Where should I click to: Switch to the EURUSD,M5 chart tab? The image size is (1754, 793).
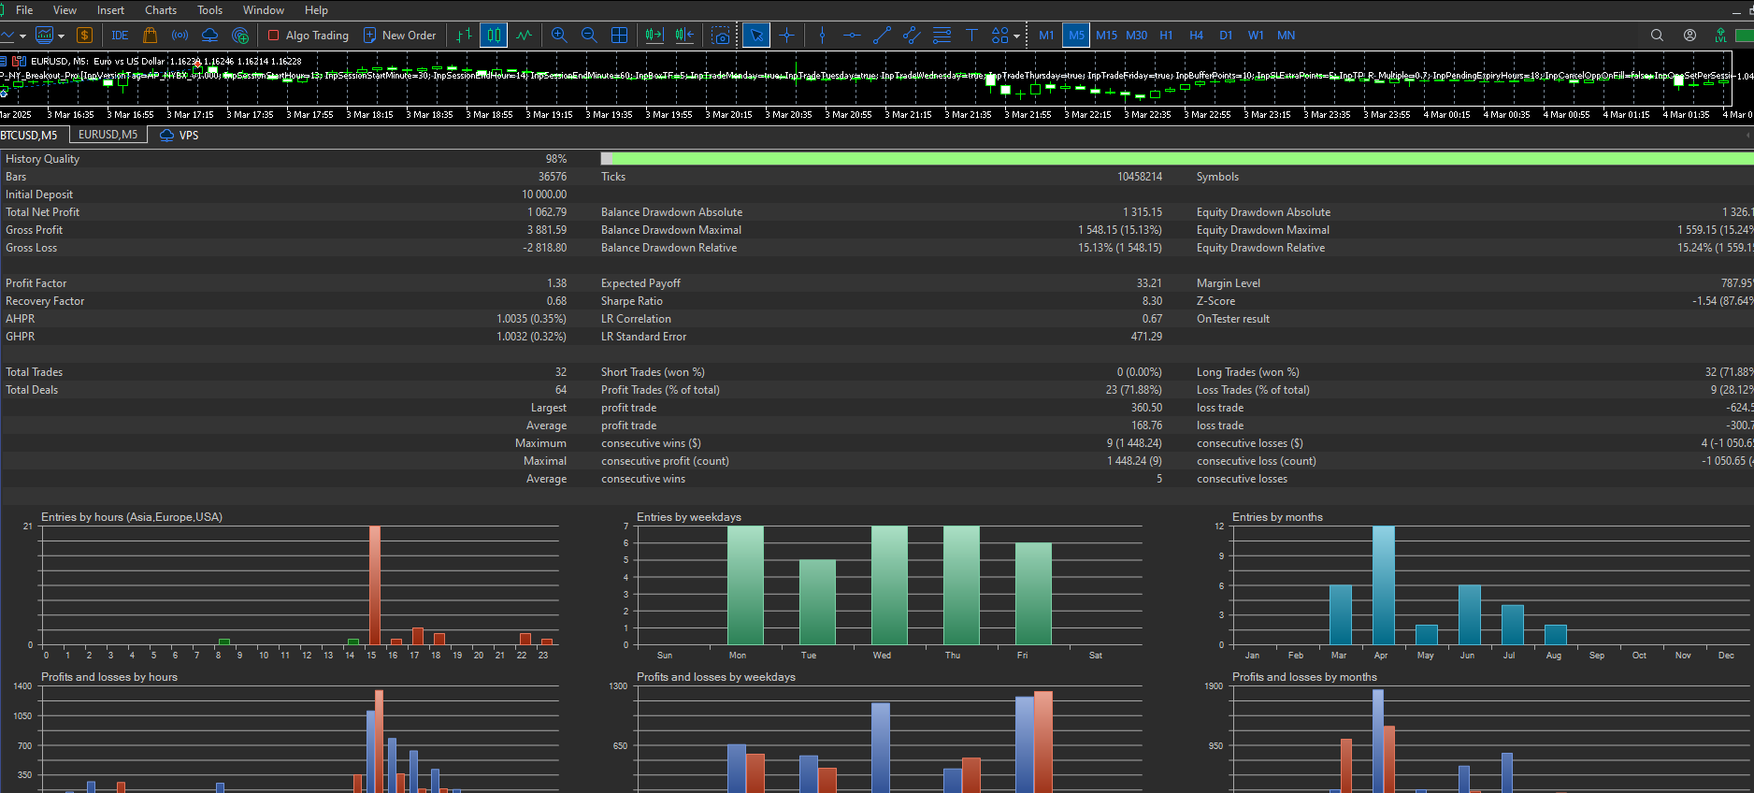(x=108, y=135)
